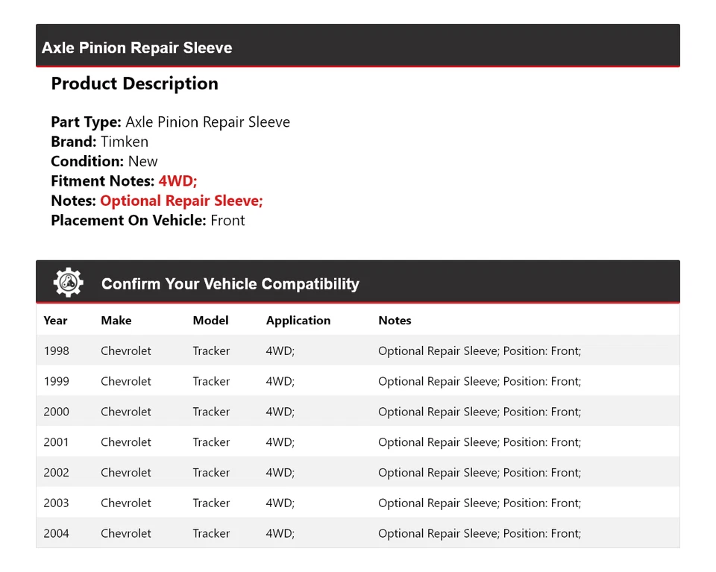The height and width of the screenshot is (572, 716).
Task: Click the 2001 year cell
Action: (x=56, y=442)
